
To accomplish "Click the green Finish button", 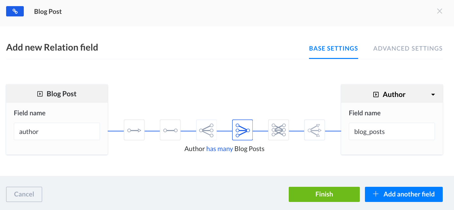I will click(x=324, y=194).
